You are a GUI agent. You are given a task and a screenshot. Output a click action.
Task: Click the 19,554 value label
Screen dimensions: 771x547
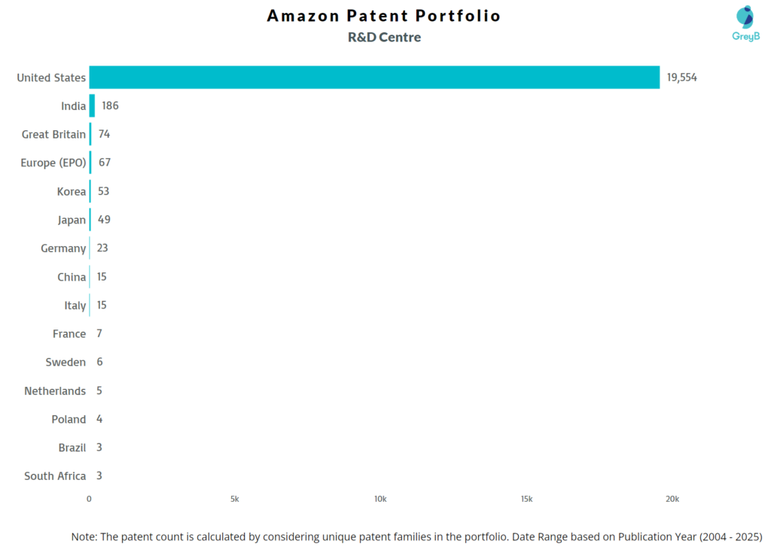tap(681, 77)
